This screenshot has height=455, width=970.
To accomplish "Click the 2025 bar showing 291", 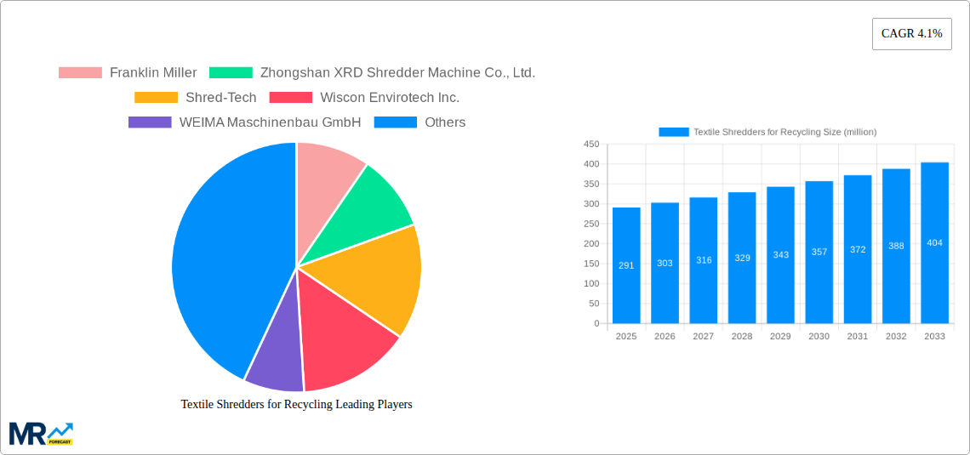I will click(626, 265).
